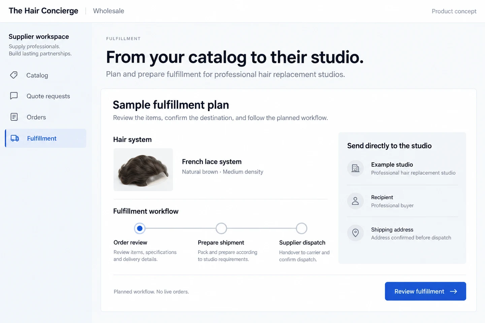Click Professional hair replacement studio text
Viewport: 485px width, 323px height.
click(413, 173)
